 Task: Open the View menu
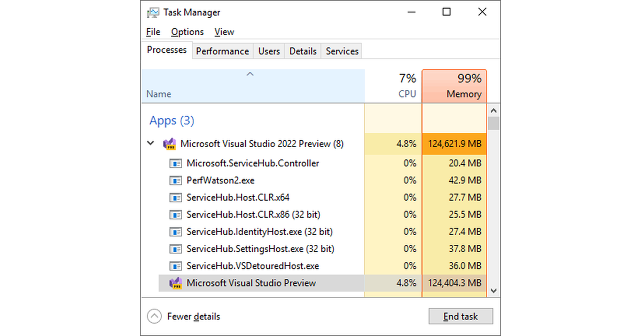click(224, 32)
